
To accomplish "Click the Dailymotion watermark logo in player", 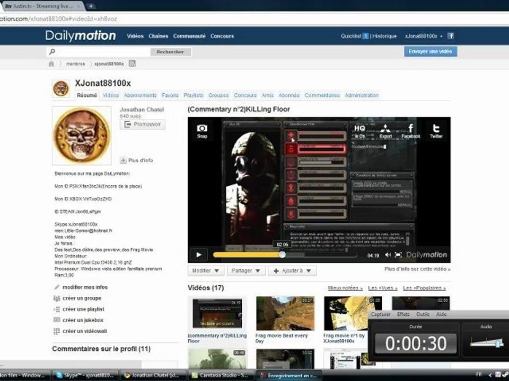I will (426, 255).
